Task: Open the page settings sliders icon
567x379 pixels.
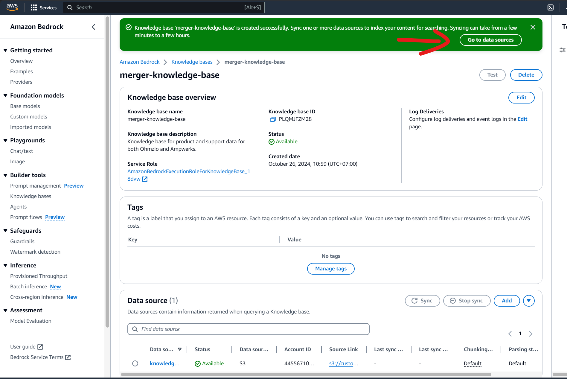Action: point(563,50)
